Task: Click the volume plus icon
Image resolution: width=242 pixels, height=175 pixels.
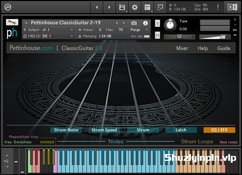Action: (228, 37)
